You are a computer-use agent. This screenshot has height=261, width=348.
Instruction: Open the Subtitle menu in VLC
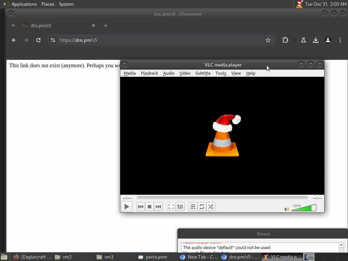[x=203, y=73]
